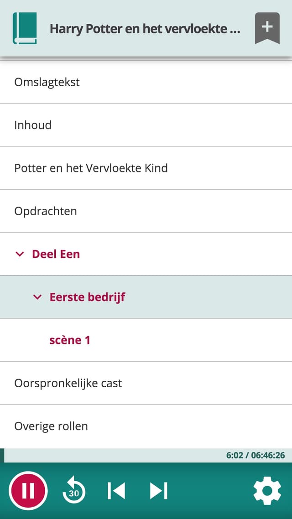Open the settings gear
The image size is (292, 519).
click(267, 491)
